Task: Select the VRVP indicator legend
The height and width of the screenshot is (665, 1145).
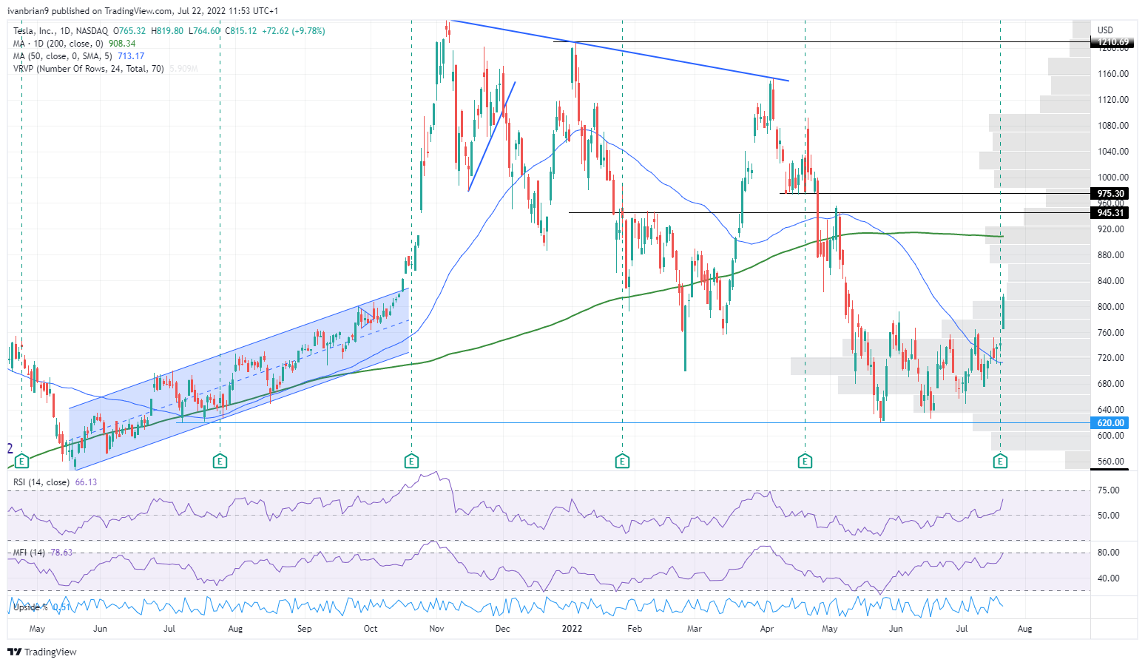Action: tap(105, 69)
